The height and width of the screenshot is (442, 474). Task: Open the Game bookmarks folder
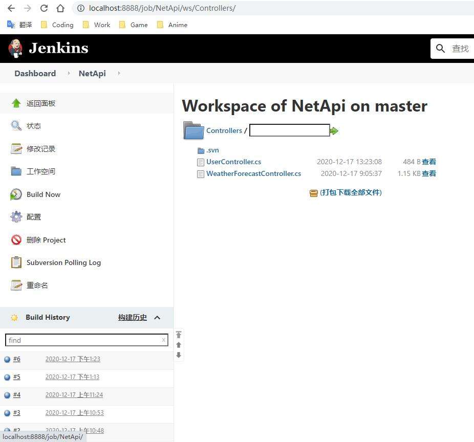point(133,25)
